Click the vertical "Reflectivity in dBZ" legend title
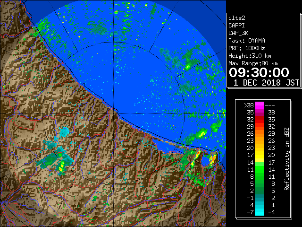 pyautogui.click(x=286, y=159)
